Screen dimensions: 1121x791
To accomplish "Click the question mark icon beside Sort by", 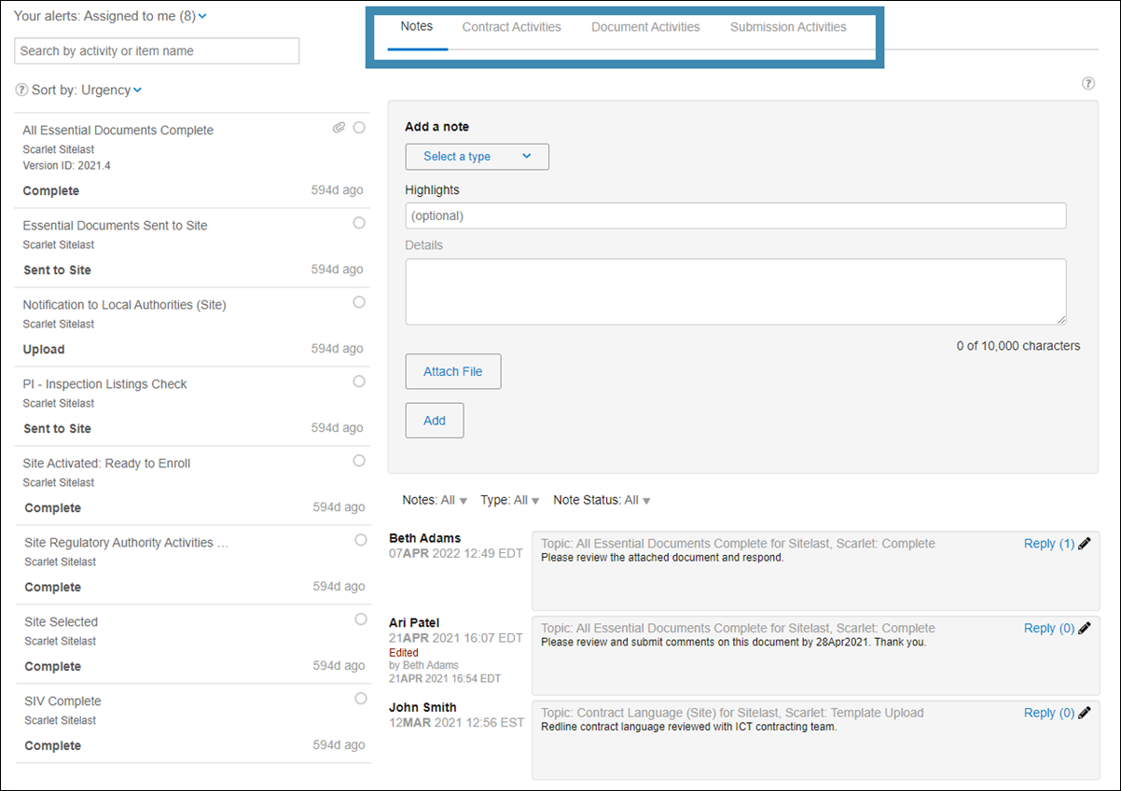I will pos(21,89).
